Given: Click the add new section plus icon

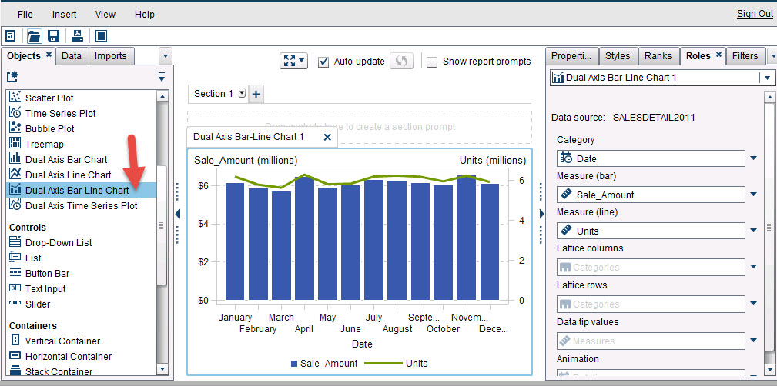Looking at the screenshot, I should 256,94.
